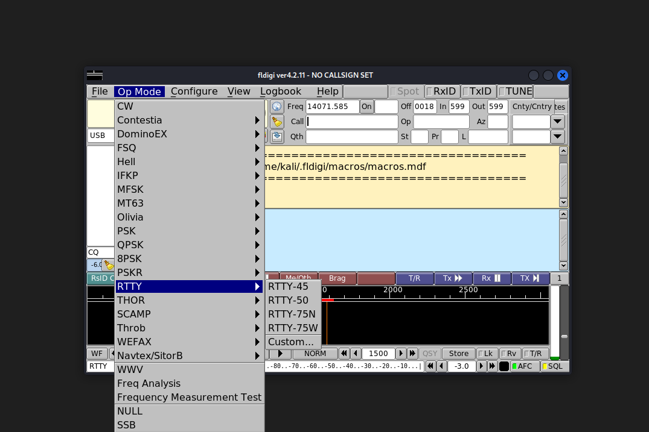
Task: Expand the DominoEX submenu
Action: pos(190,134)
